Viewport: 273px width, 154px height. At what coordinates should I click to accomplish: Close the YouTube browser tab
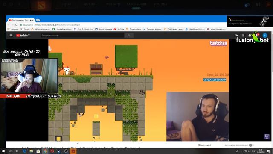(x=33, y=20)
